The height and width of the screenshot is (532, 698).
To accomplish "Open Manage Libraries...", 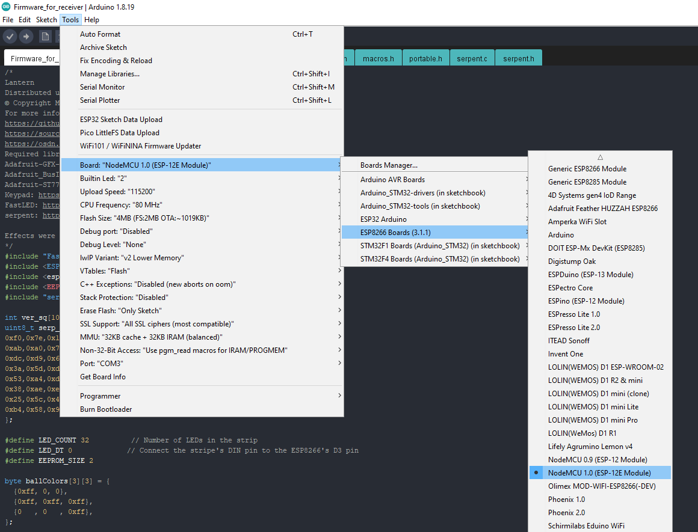I will [x=202, y=74].
